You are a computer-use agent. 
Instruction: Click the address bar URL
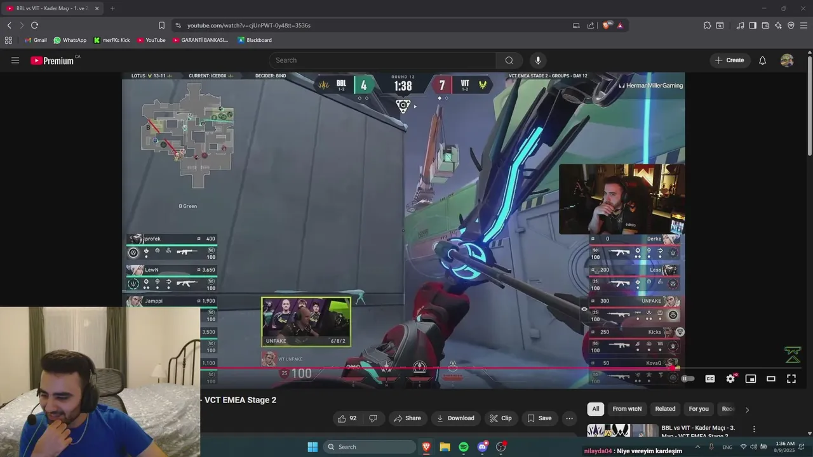(x=249, y=25)
